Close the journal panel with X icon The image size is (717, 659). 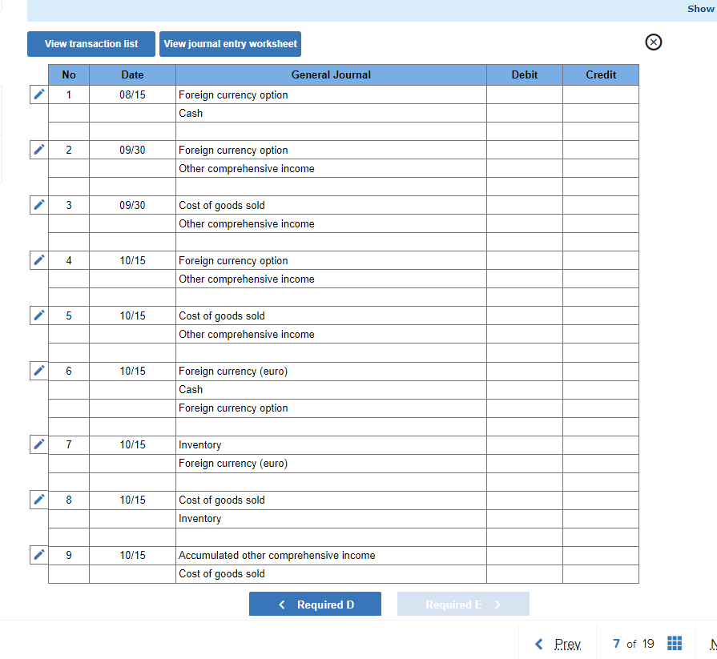click(x=654, y=42)
